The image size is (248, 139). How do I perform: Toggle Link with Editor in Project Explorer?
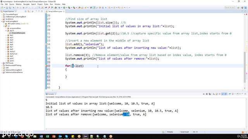click(x=28, y=11)
